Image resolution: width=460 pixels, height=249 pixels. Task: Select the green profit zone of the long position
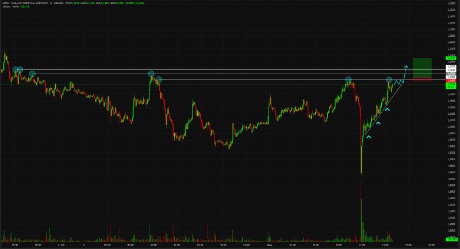click(x=422, y=68)
